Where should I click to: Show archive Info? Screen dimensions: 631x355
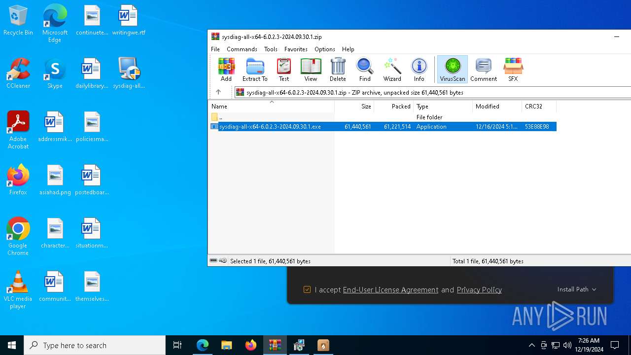(x=419, y=70)
